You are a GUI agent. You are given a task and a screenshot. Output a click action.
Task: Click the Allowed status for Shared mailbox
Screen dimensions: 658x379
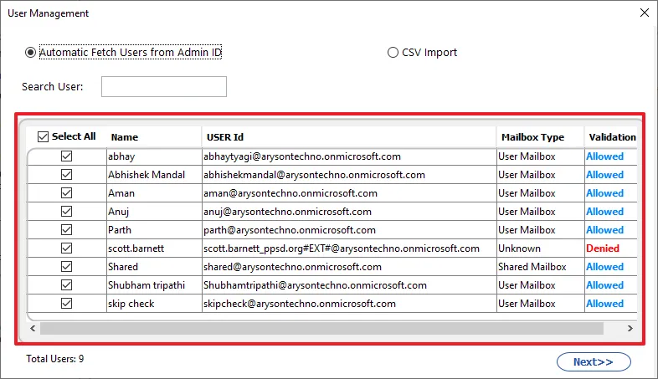coord(604,267)
